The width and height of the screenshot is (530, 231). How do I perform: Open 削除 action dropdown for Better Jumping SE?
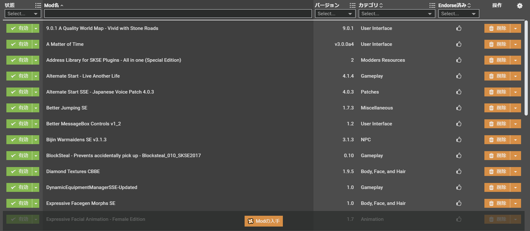coord(516,108)
